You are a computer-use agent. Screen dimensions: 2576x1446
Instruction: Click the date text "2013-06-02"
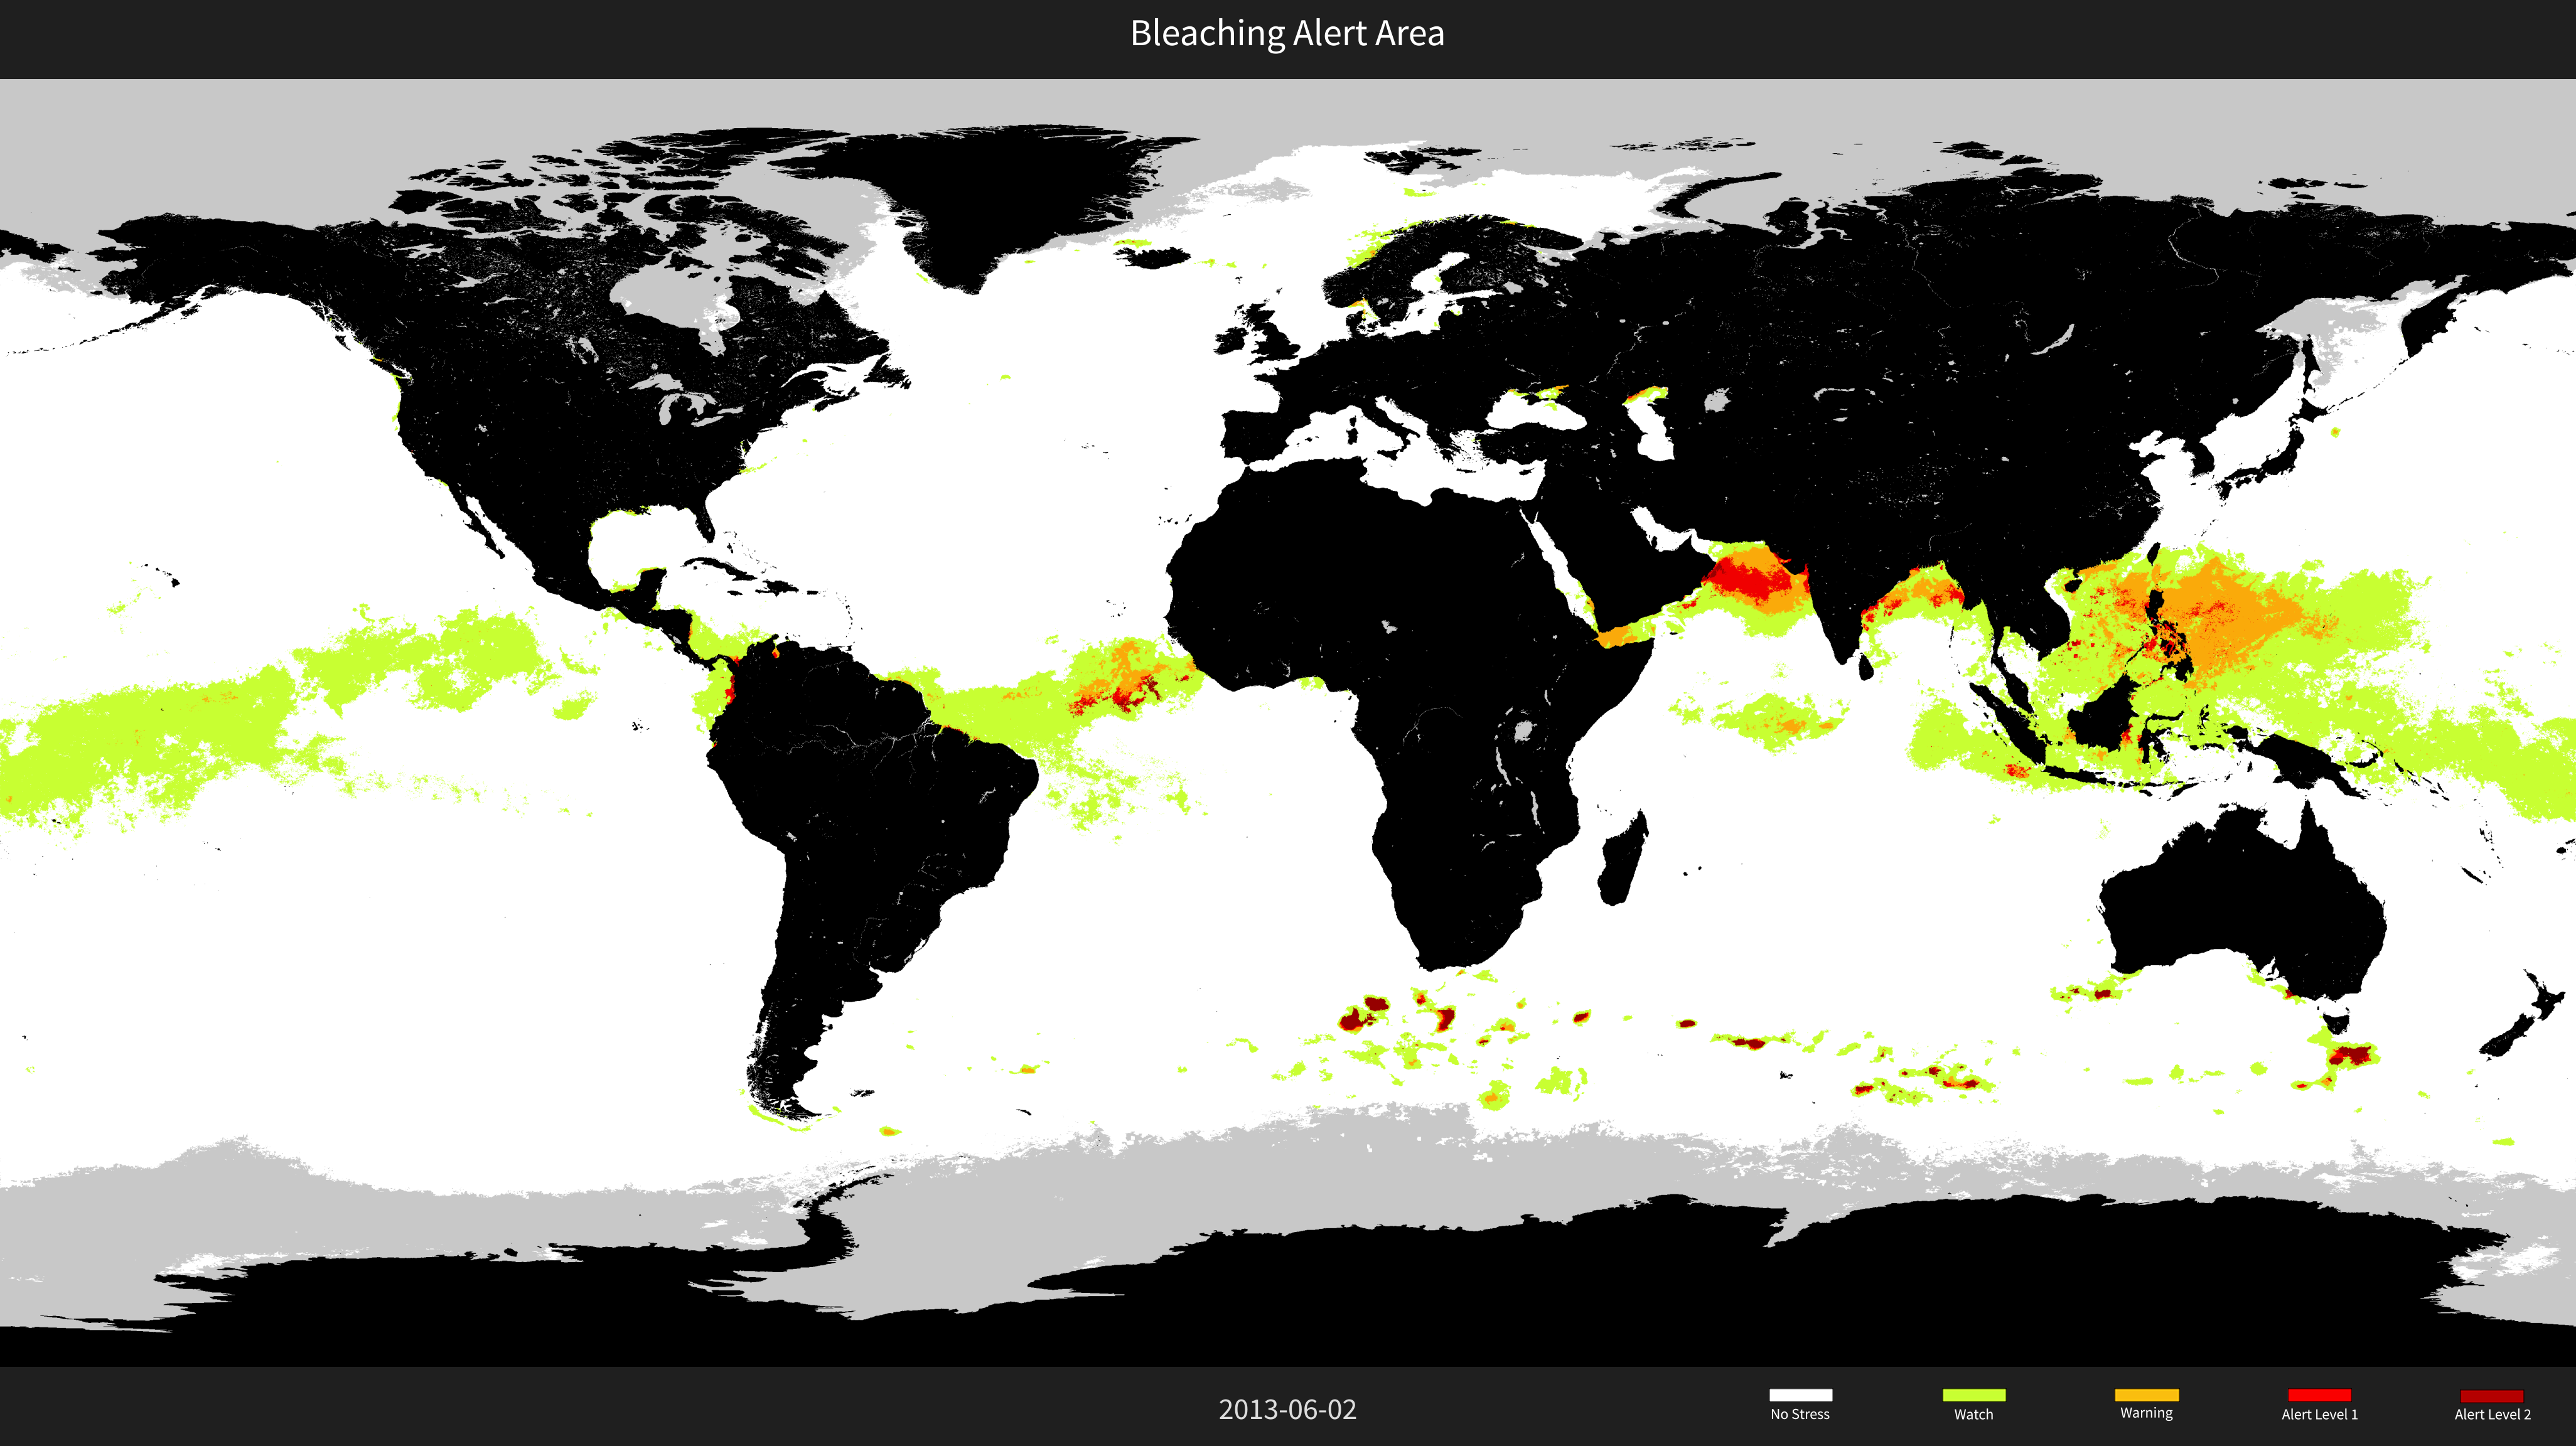tap(1287, 1410)
